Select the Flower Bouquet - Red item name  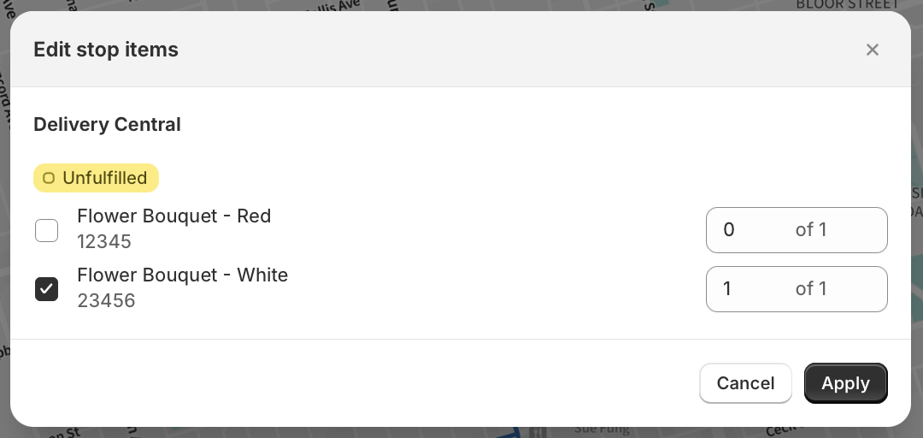click(173, 216)
